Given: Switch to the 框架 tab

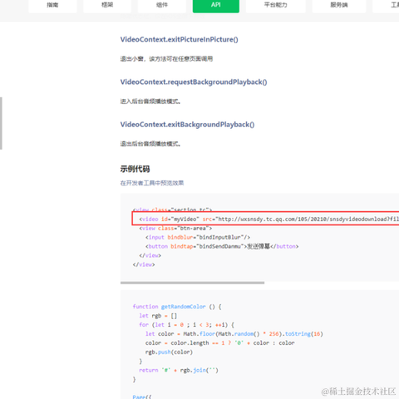Looking at the screenshot, I should [107, 5].
